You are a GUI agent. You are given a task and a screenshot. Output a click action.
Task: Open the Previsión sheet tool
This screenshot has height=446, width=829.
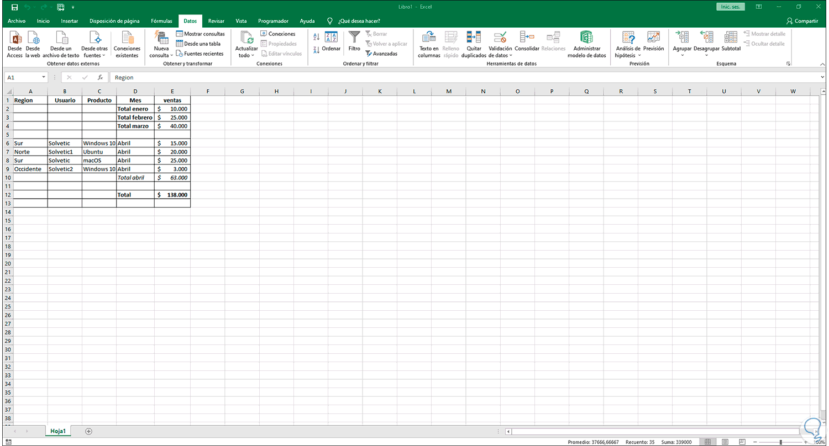pyautogui.click(x=654, y=41)
